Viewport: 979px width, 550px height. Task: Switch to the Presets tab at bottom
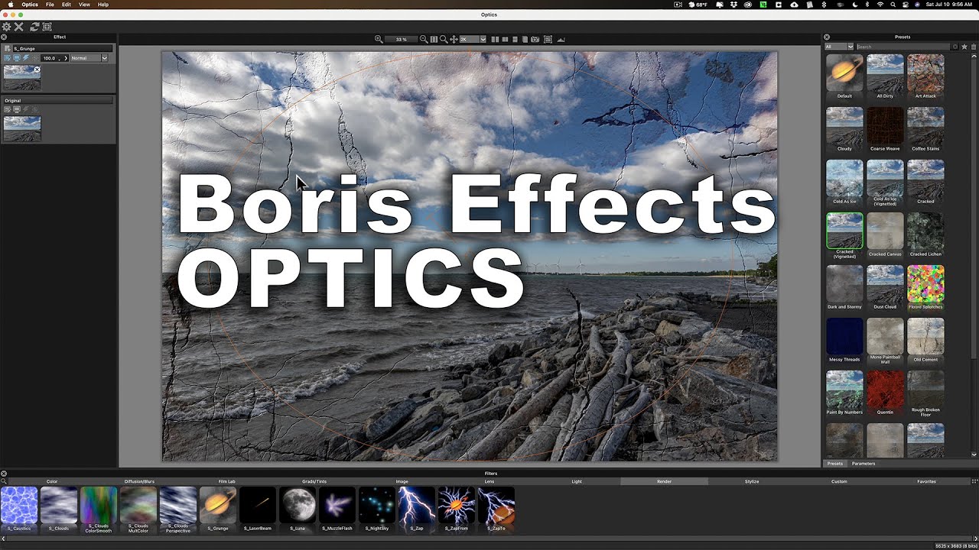click(835, 464)
